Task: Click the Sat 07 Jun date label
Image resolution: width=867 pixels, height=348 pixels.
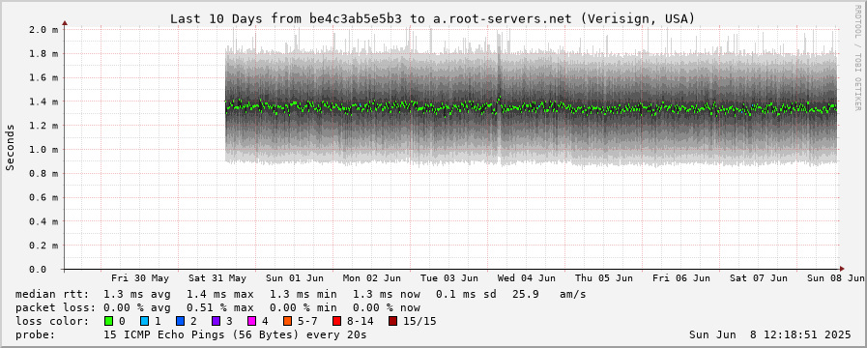Action: [758, 278]
